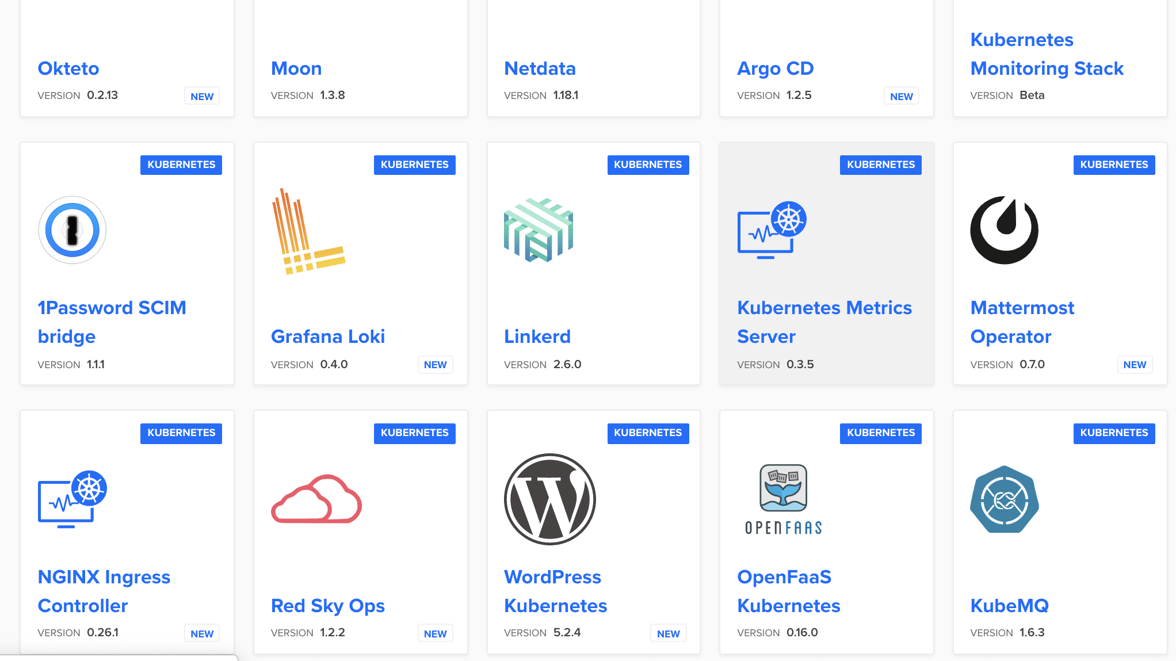Click the Red Sky Ops cloud icon

(x=316, y=499)
